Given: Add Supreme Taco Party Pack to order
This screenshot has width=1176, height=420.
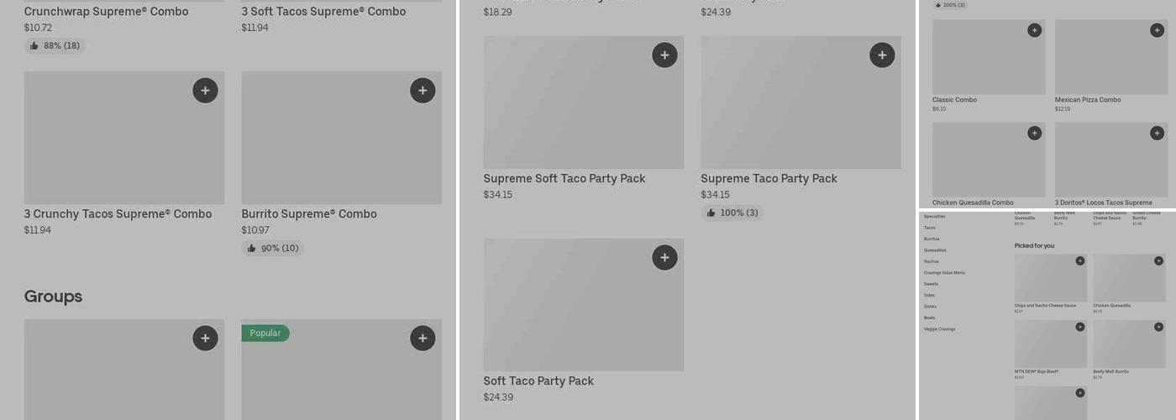Looking at the screenshot, I should (882, 55).
